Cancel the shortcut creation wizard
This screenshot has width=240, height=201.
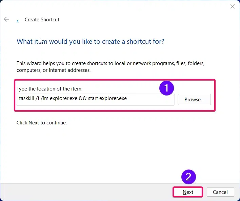(x=220, y=192)
